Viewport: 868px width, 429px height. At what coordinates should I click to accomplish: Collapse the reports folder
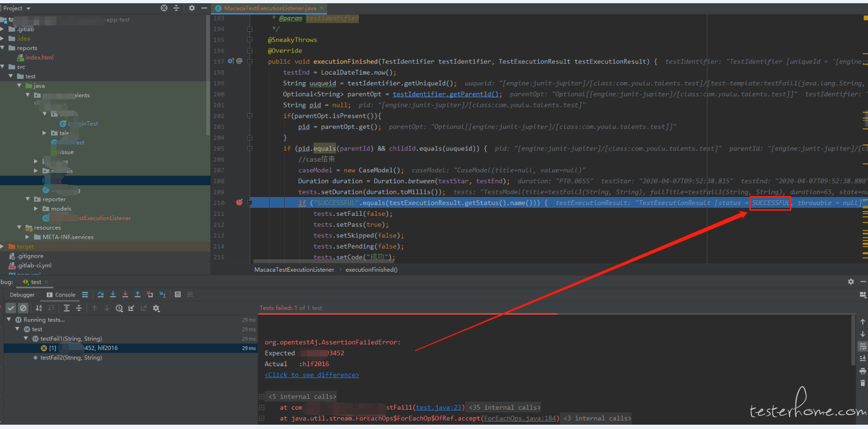tap(2, 48)
